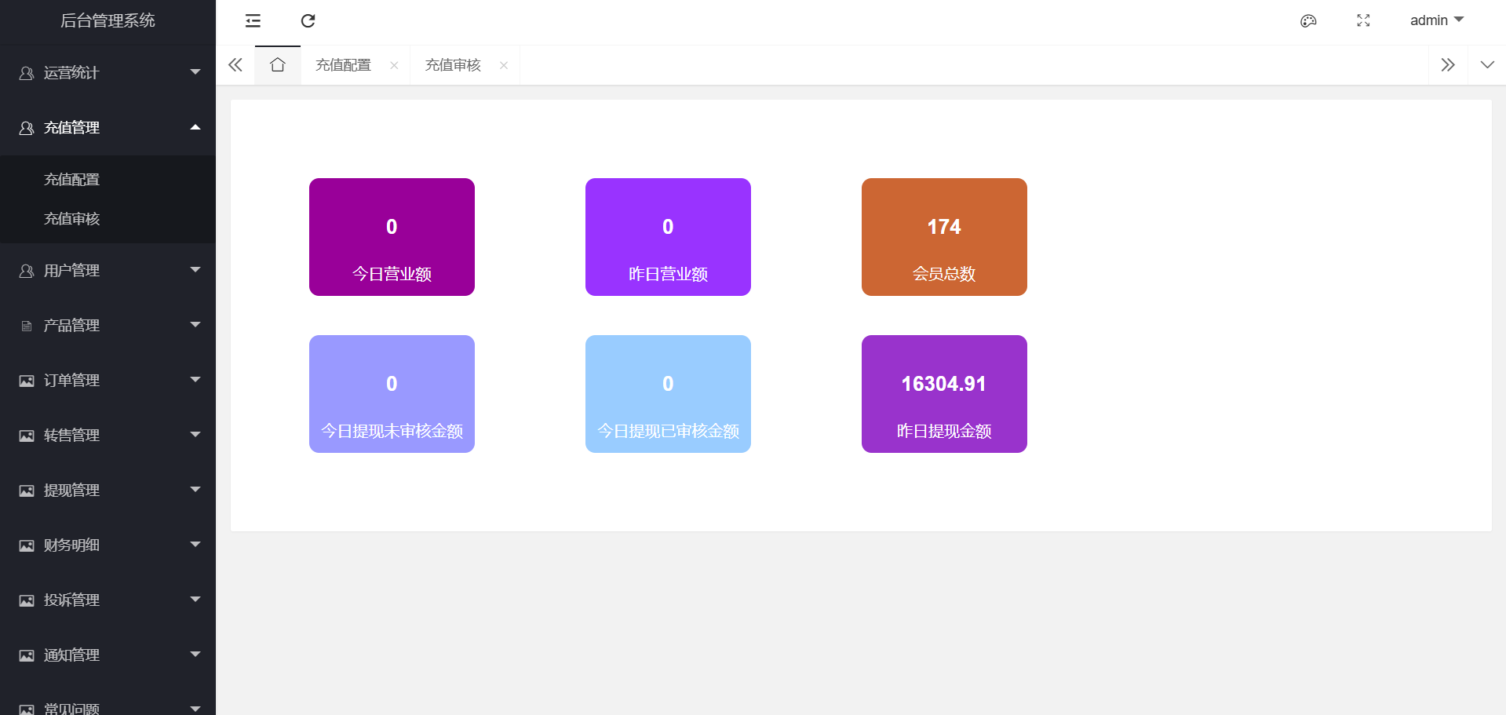This screenshot has width=1506, height=715.
Task: Open the theme palette icon
Action: tap(1308, 21)
